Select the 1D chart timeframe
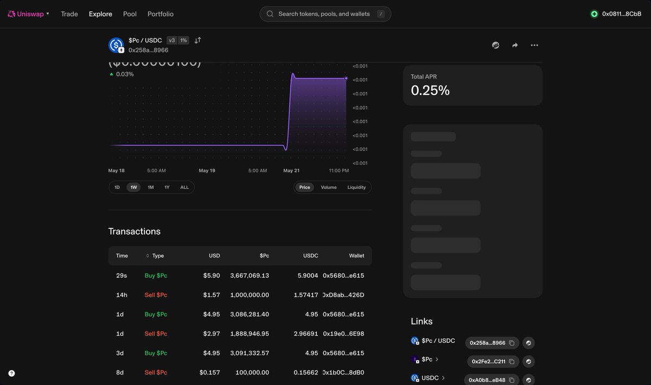 click(117, 187)
